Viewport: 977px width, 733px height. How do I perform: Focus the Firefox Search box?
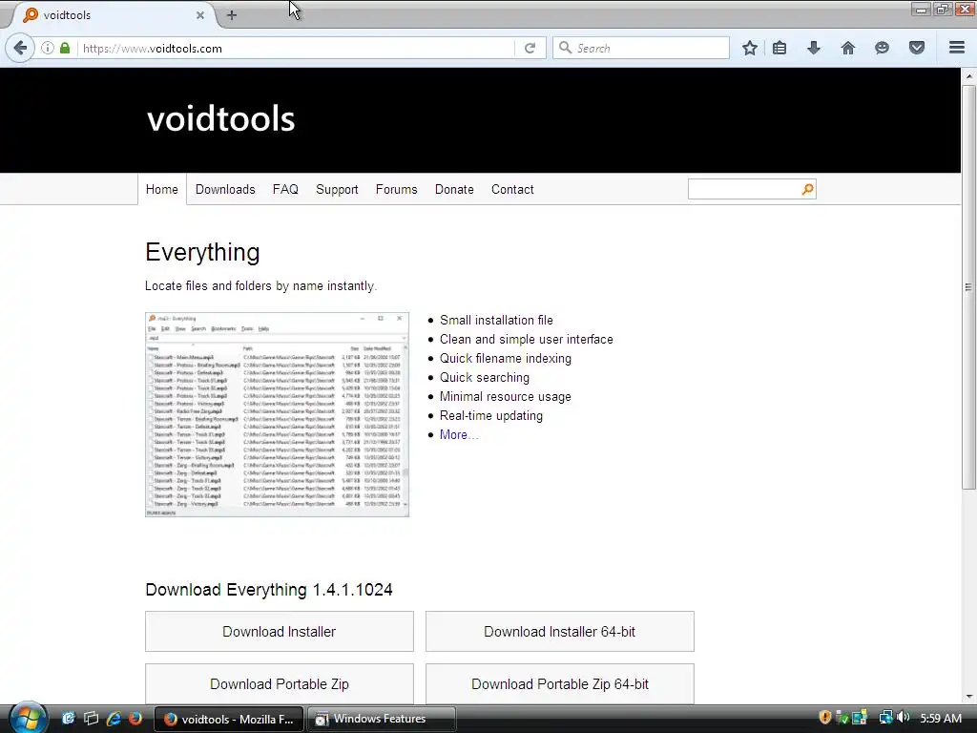[641, 48]
